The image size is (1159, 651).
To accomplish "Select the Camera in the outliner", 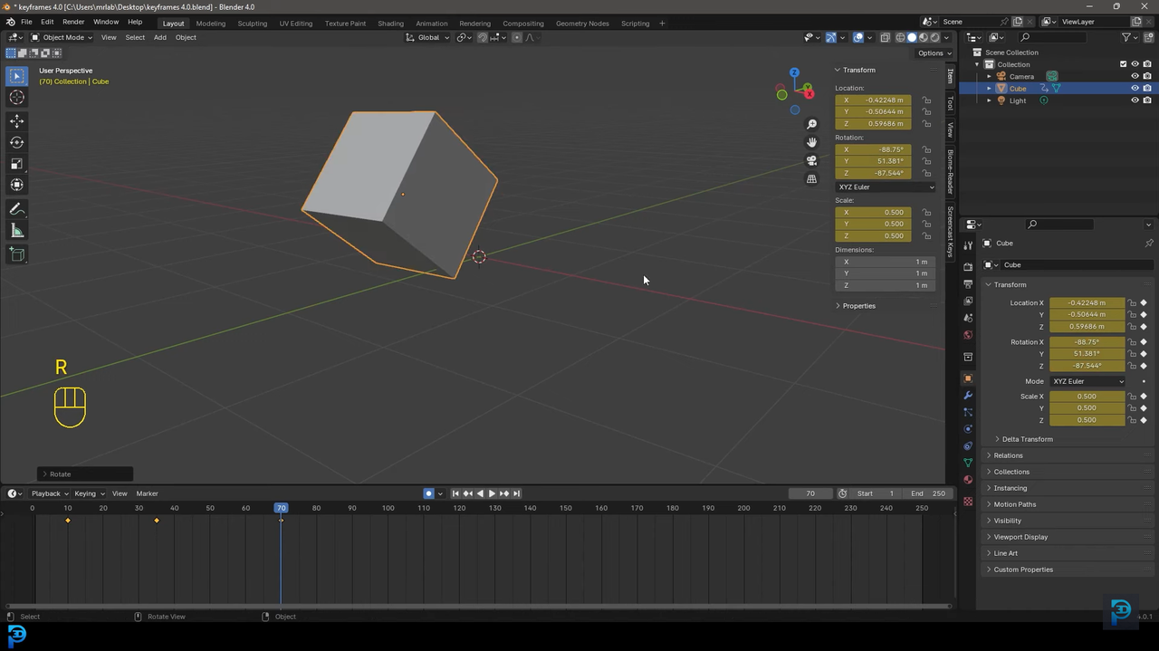I will [x=1021, y=76].
